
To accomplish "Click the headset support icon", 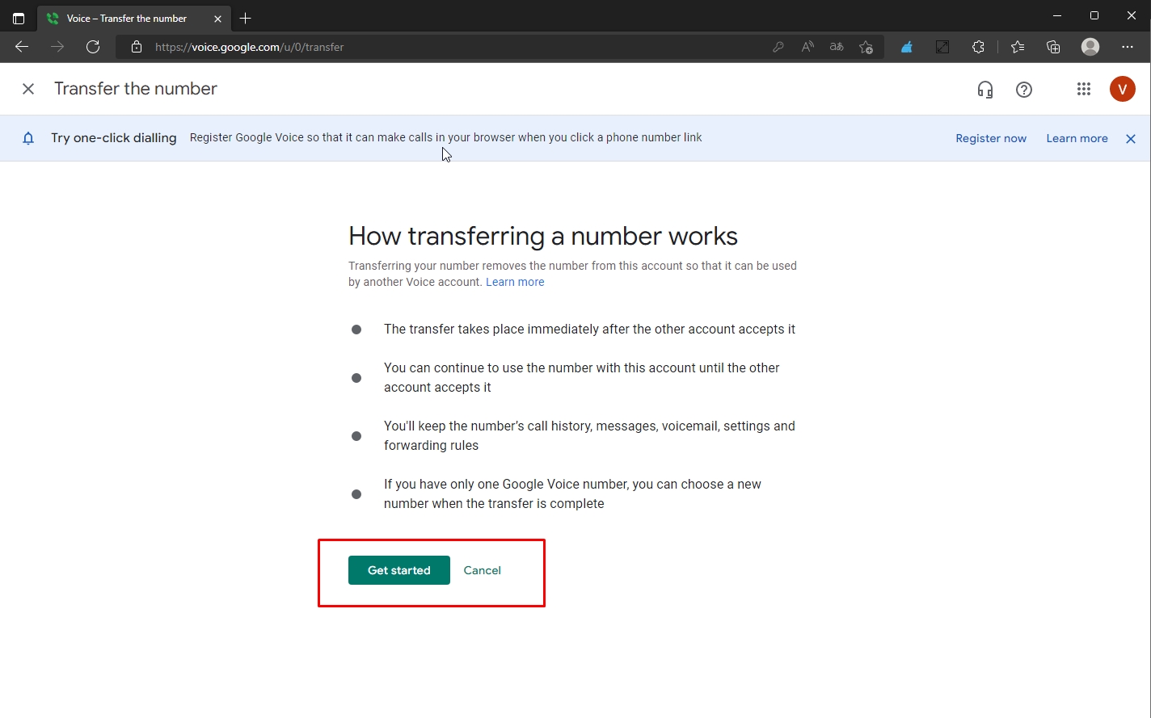I will click(x=984, y=90).
